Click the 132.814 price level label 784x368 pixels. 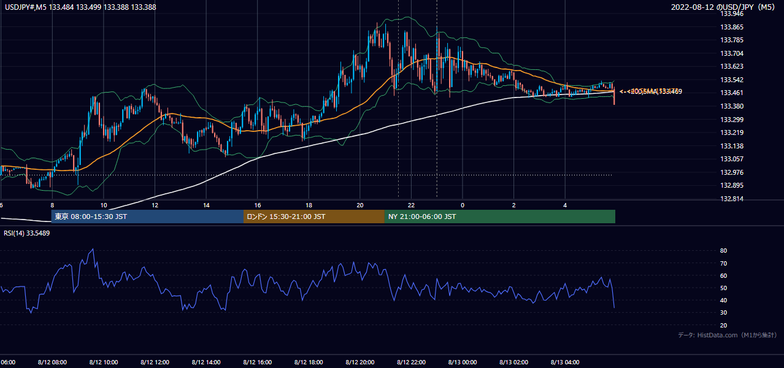click(x=732, y=199)
